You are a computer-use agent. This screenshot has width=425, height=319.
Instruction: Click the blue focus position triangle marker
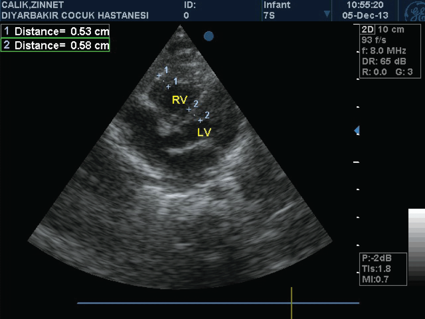tap(357, 130)
